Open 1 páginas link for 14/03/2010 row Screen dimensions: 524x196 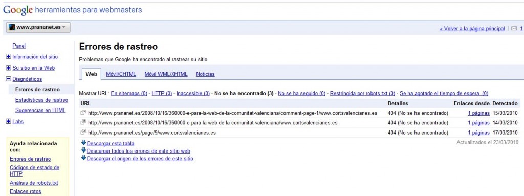click(478, 123)
